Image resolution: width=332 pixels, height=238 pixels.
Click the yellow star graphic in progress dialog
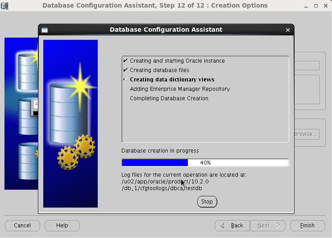click(79, 86)
